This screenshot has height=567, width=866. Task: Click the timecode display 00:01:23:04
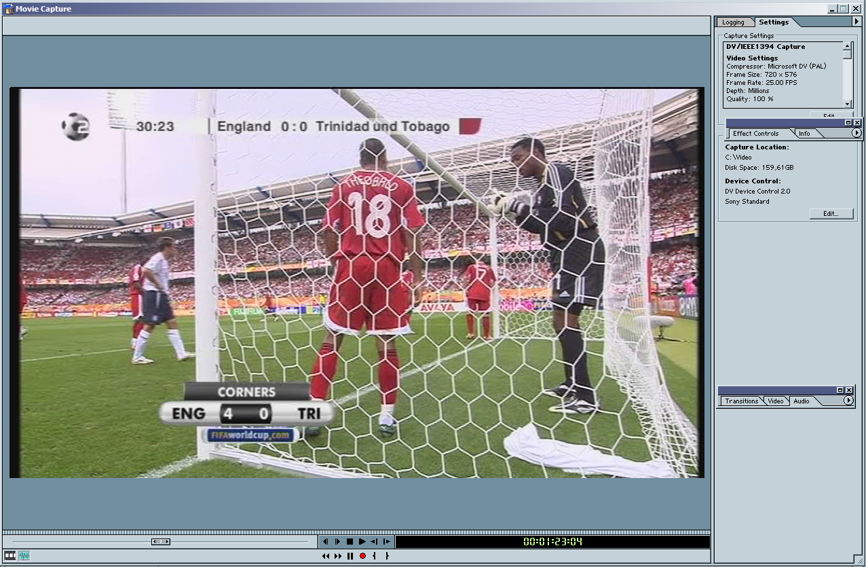click(552, 542)
